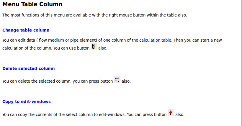The image size is (242, 126).
Task: Click the word 'also.' after the delete column icon
Action: [x=126, y=81]
